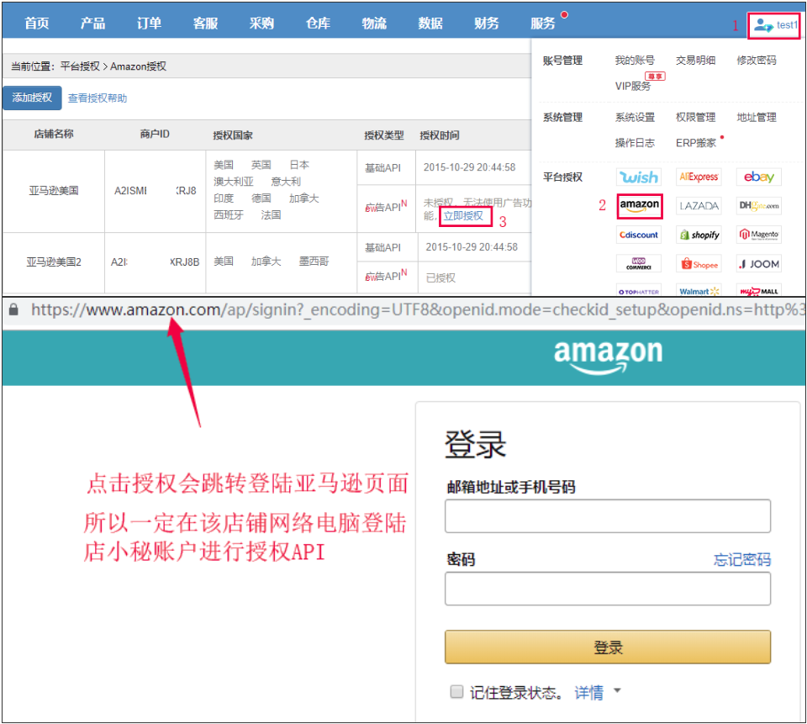Open the 订单 menu

[x=150, y=24]
